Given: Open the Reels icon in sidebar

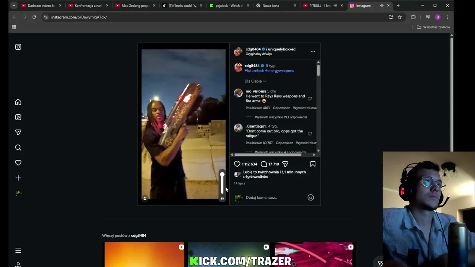Looking at the screenshot, I should tap(18, 117).
